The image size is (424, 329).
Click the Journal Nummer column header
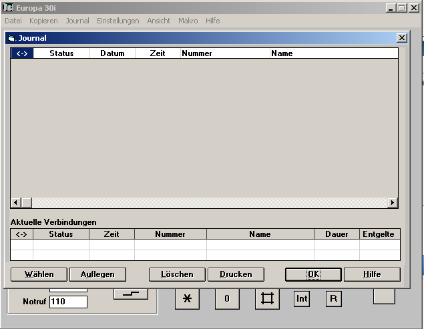(x=225, y=53)
